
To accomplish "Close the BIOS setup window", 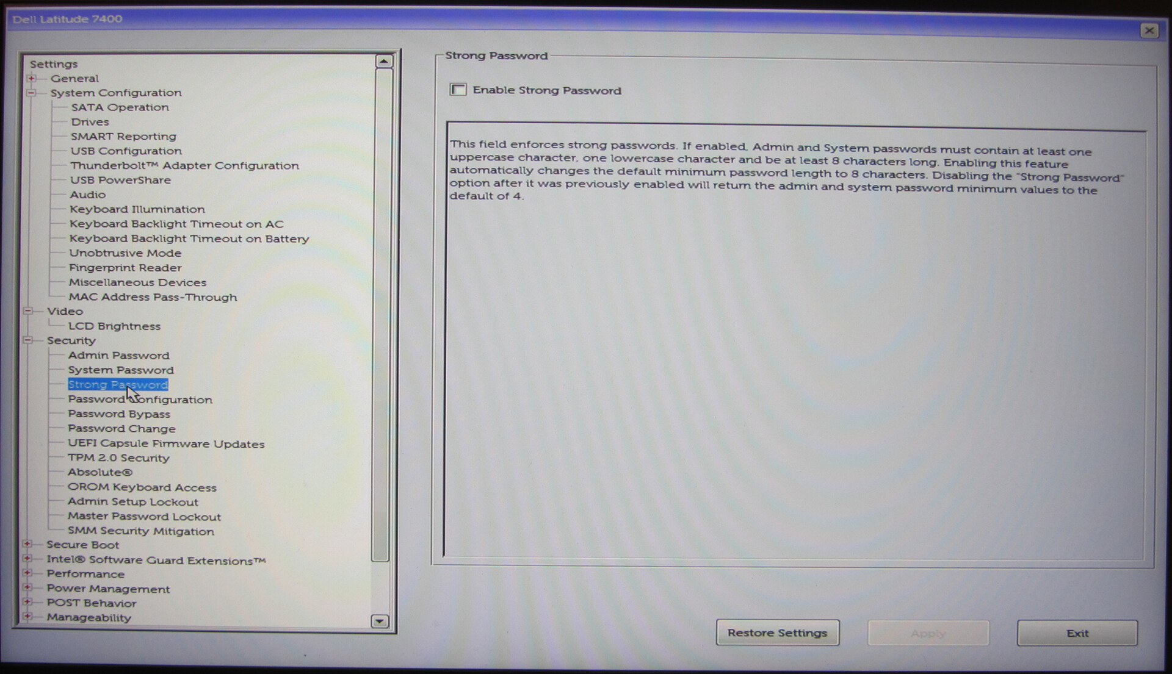I will tap(1149, 30).
